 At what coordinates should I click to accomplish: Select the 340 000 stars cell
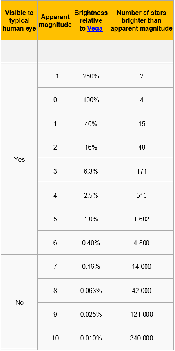click(142, 338)
